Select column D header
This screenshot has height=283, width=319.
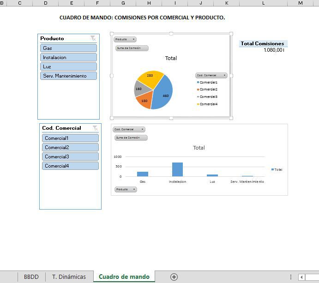pyautogui.click(x=46, y=3)
